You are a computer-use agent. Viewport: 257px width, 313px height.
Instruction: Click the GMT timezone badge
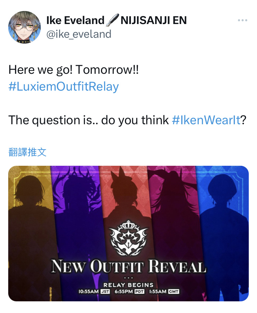click(x=174, y=291)
